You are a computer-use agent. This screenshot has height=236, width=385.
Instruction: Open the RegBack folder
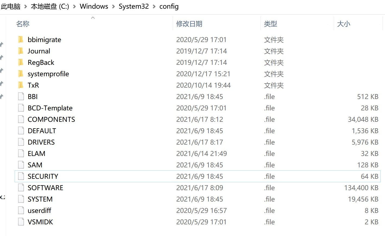pos(21,62)
